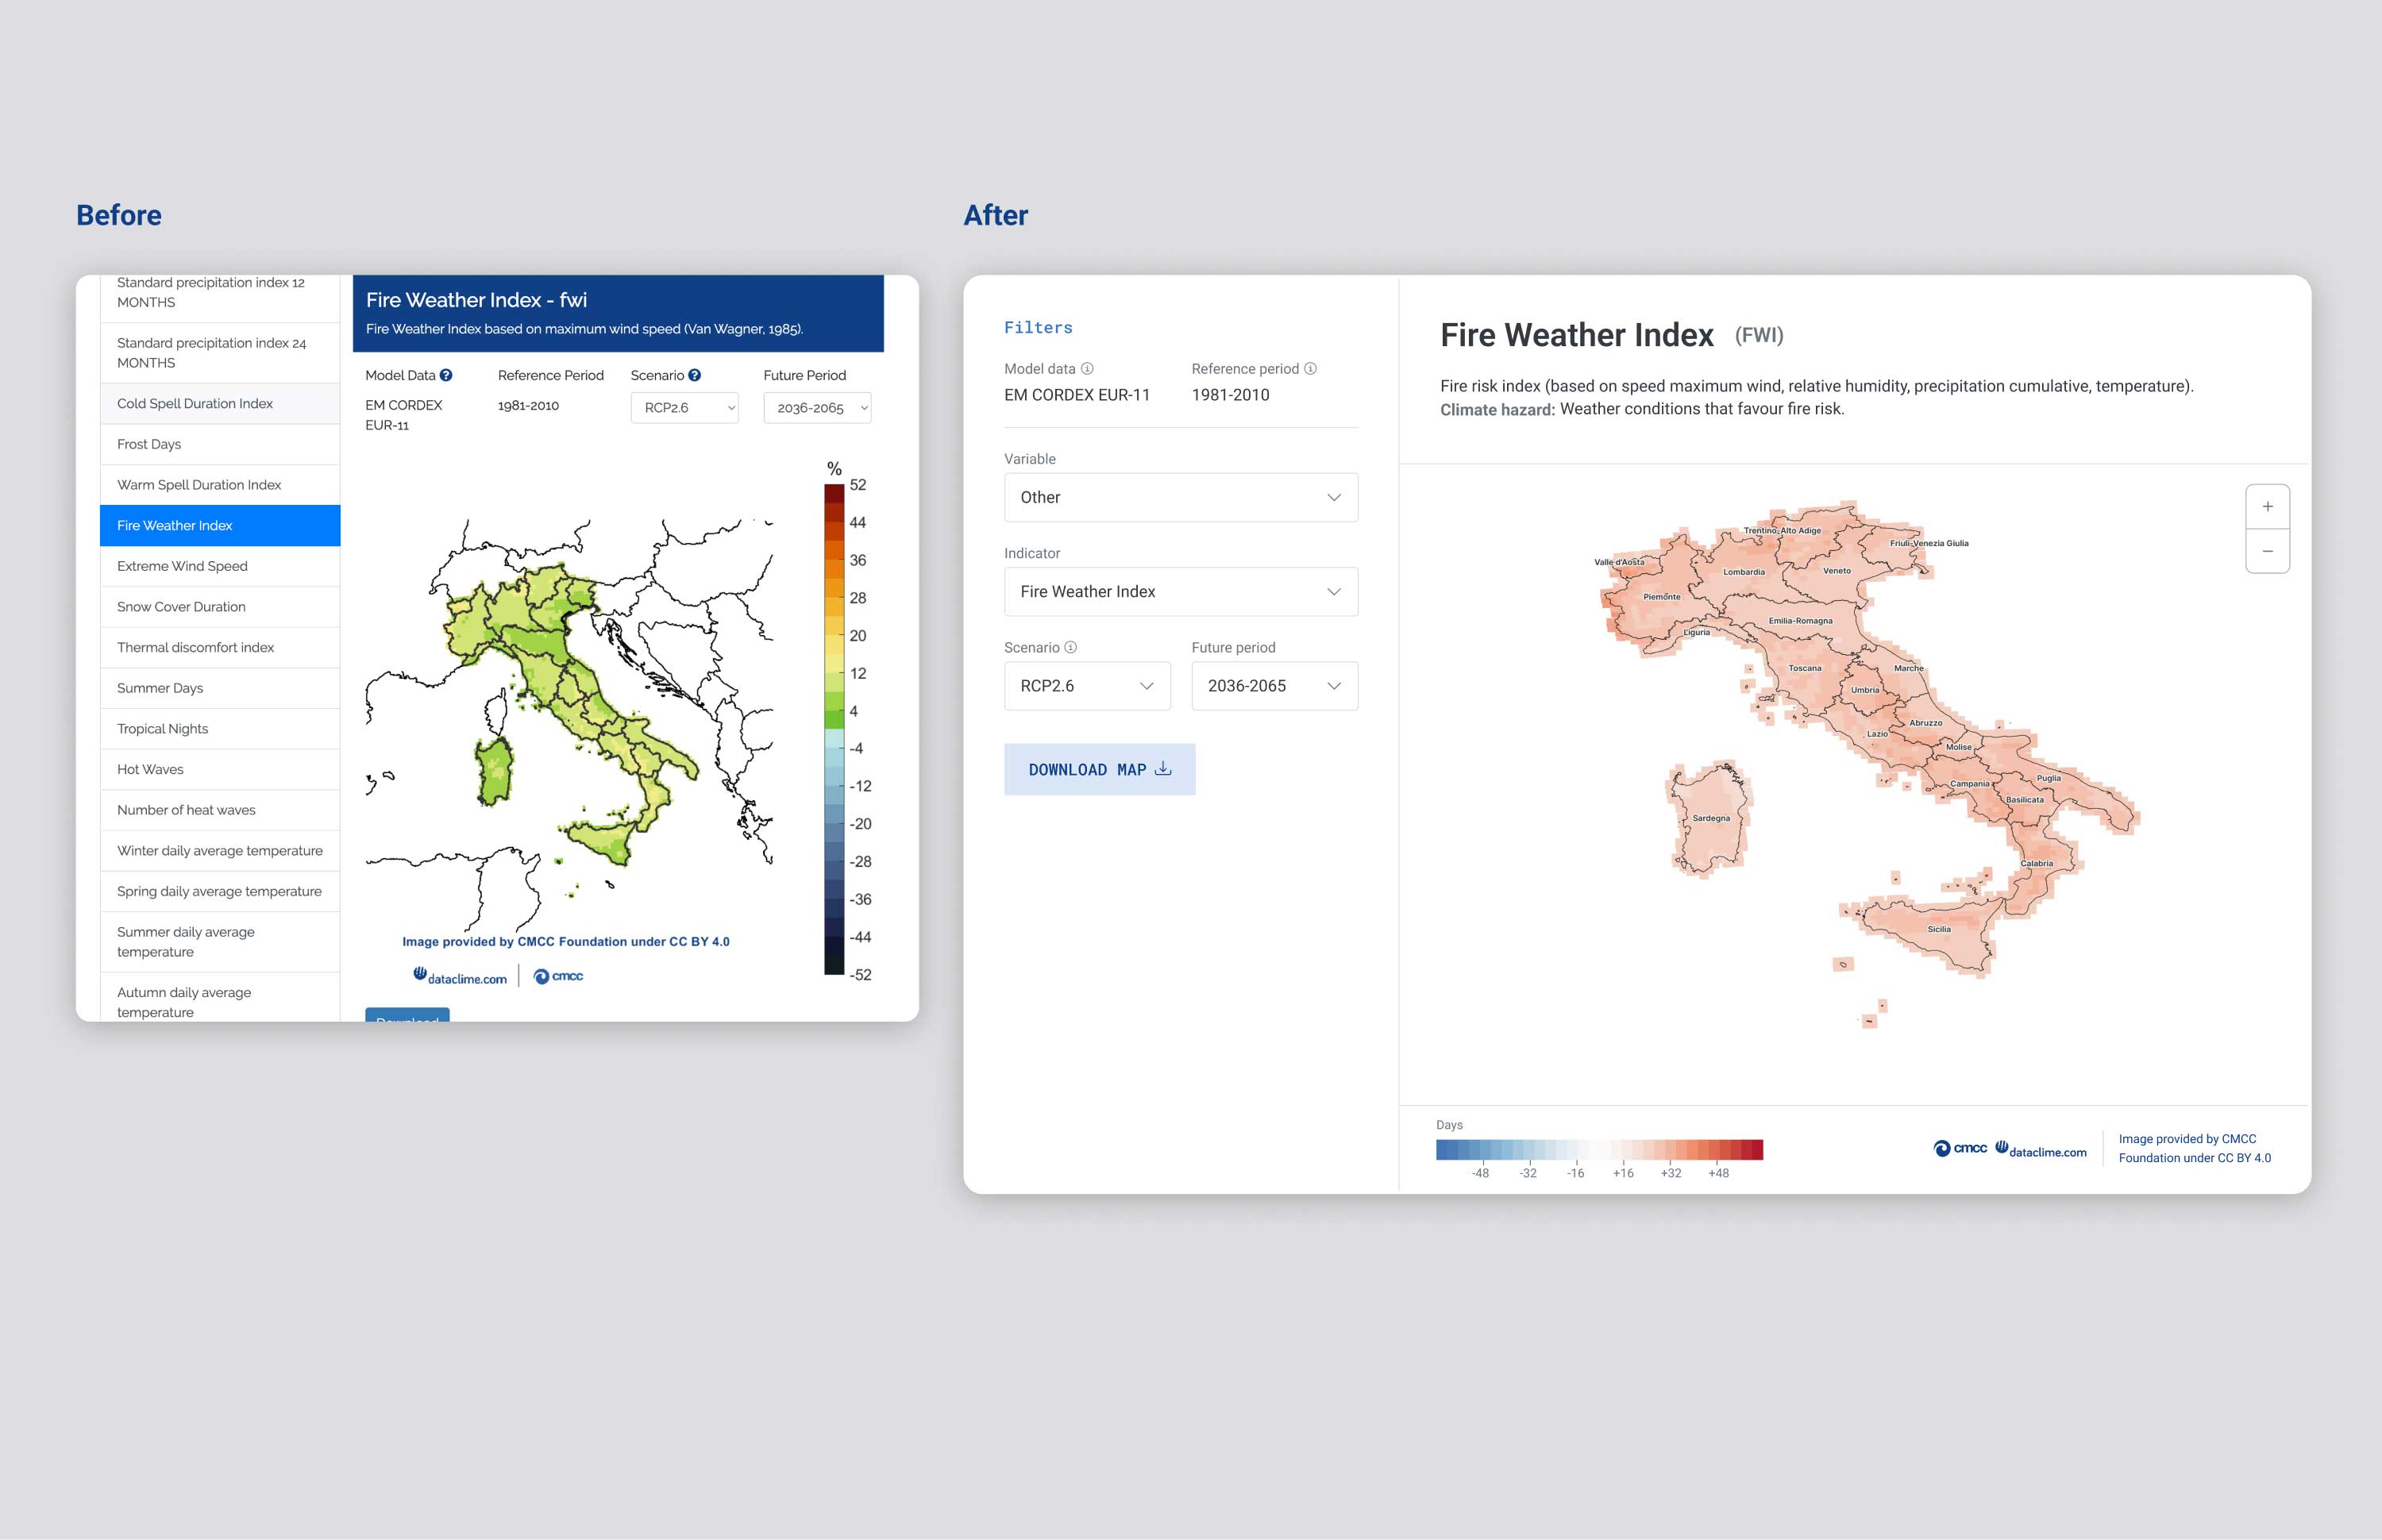
Task: Open the Indicator dropdown showing Fire Weather Index
Action: pyautogui.click(x=1180, y=591)
